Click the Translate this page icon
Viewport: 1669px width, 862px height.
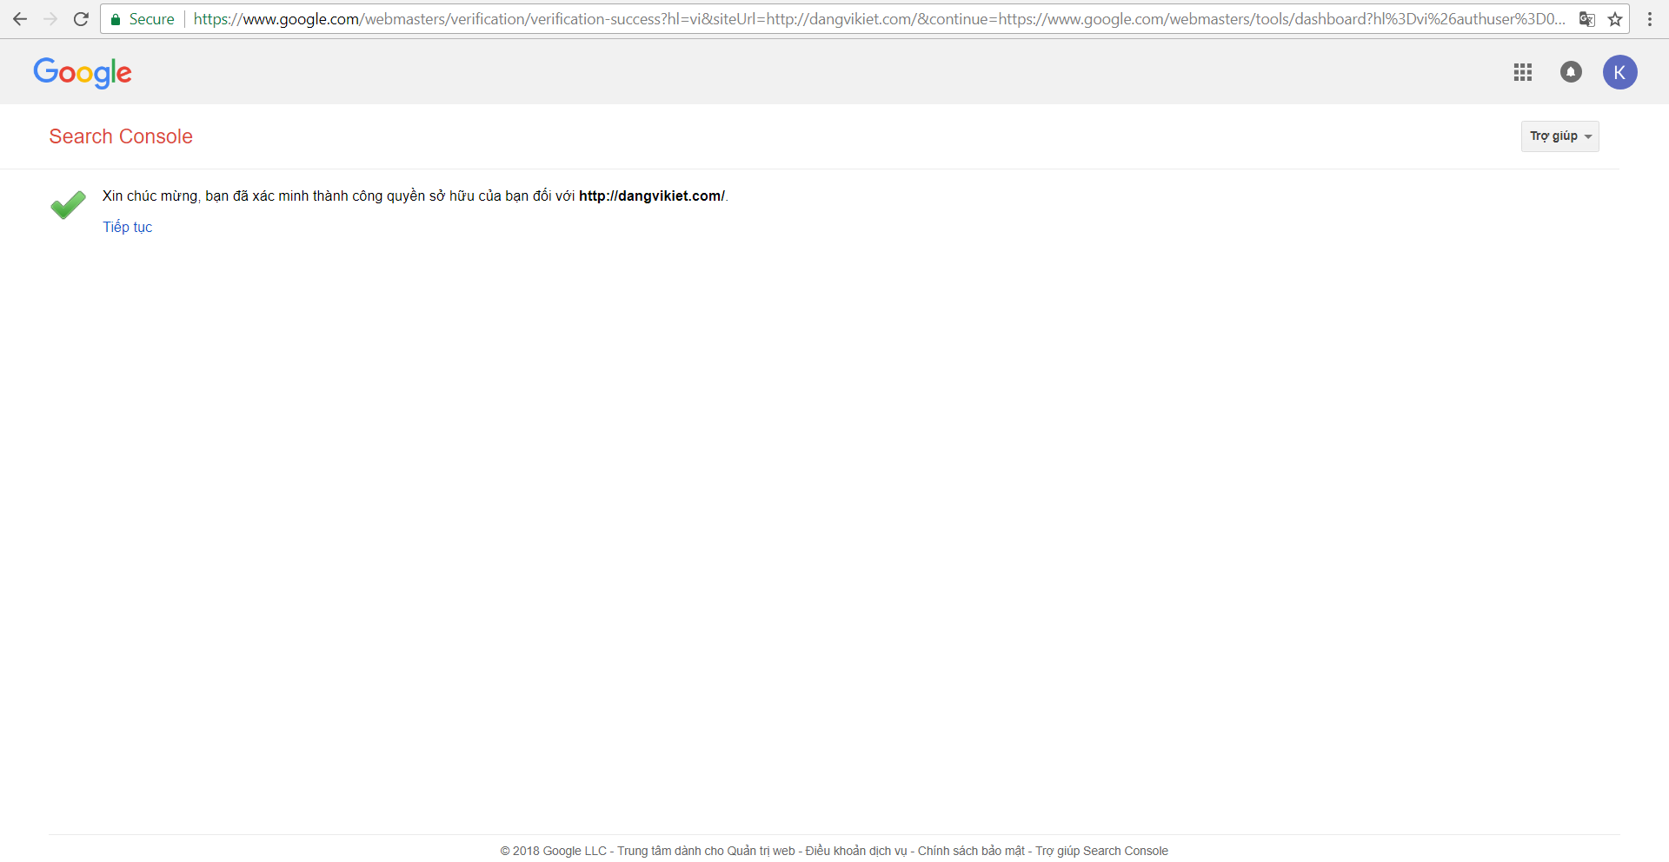click(x=1586, y=19)
